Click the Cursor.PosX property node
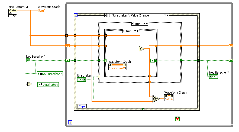This screenshot has width=239, height=132. point(118,67)
